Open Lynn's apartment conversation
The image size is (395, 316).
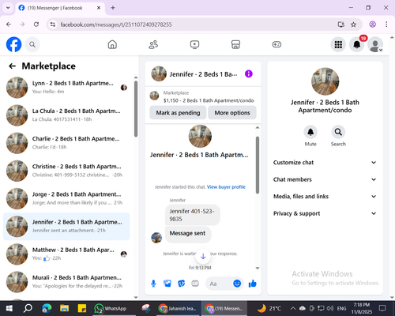[66, 88]
